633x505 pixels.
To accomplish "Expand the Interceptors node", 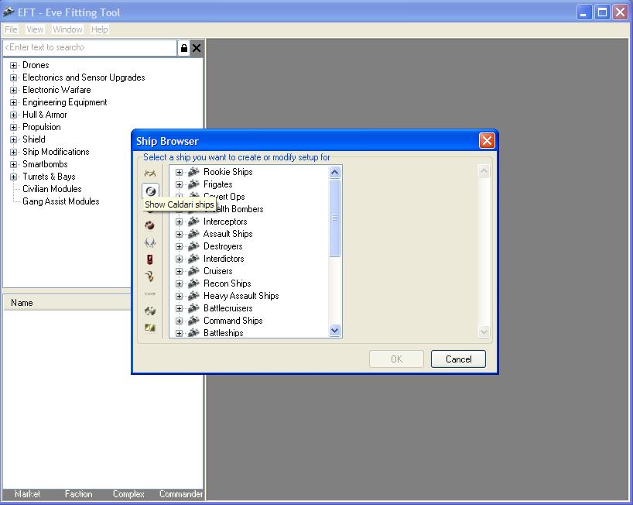I will [179, 222].
